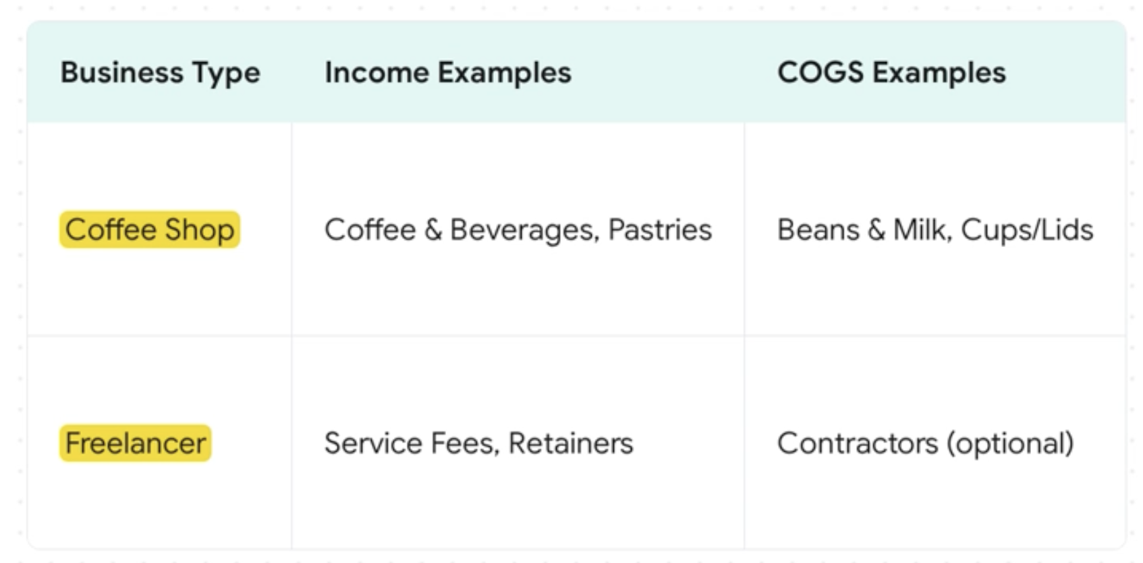Screen dimensions: 1143x563
Task: Click the word "Retainers"
Action: pos(571,444)
